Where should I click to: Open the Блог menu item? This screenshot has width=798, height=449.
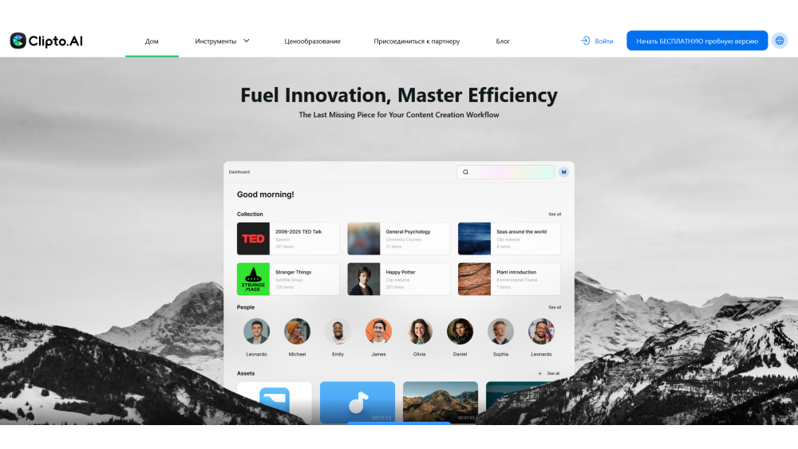[503, 41]
